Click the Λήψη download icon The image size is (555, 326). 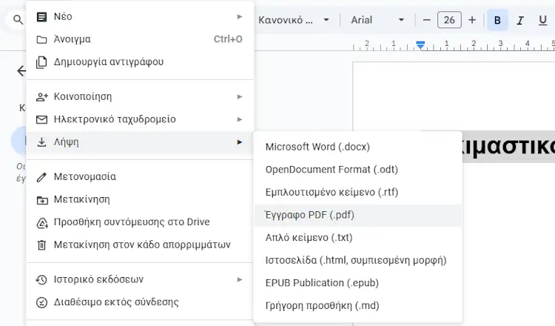(x=41, y=142)
